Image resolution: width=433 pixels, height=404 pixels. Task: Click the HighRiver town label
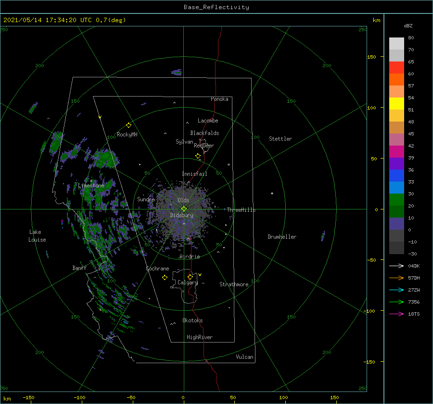pyautogui.click(x=200, y=337)
